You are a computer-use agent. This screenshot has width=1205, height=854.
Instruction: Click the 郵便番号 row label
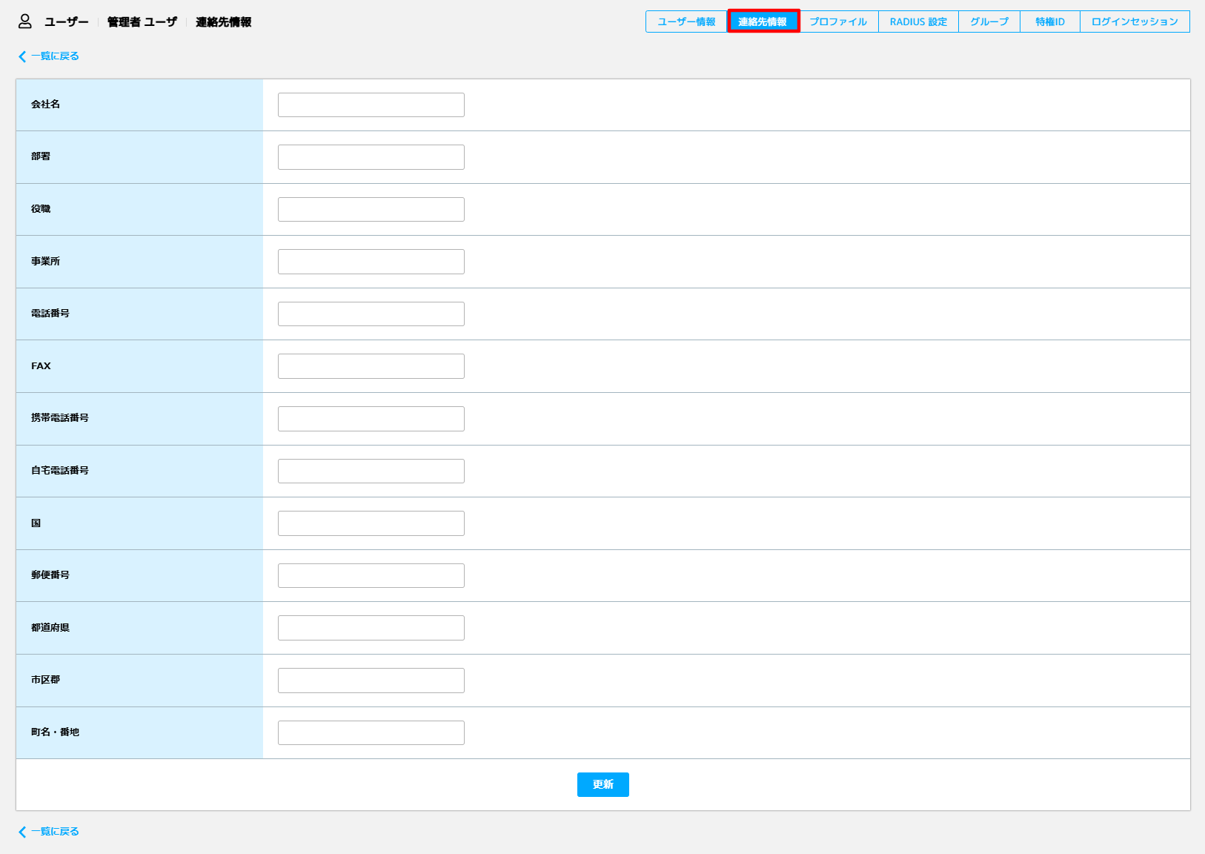click(x=50, y=575)
